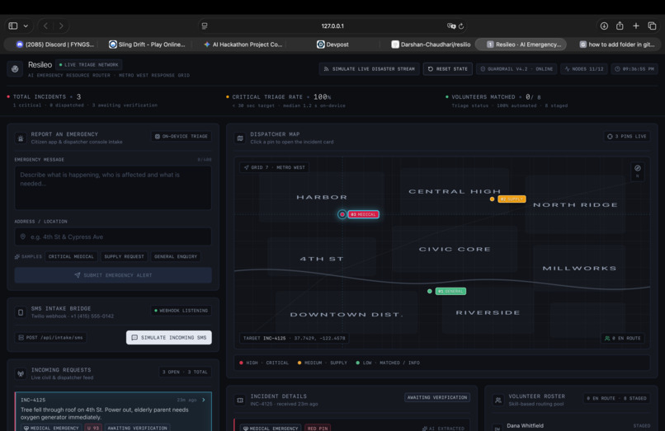Switch to how to add folder tab
This screenshot has height=431, width=665.
(616, 44)
